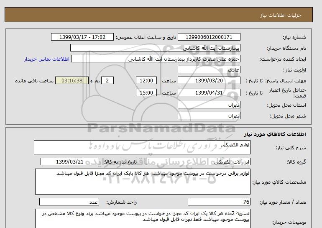Open the اطلاعات تماس خریدار link
This screenshot has height=228, width=322.
tap(46, 59)
